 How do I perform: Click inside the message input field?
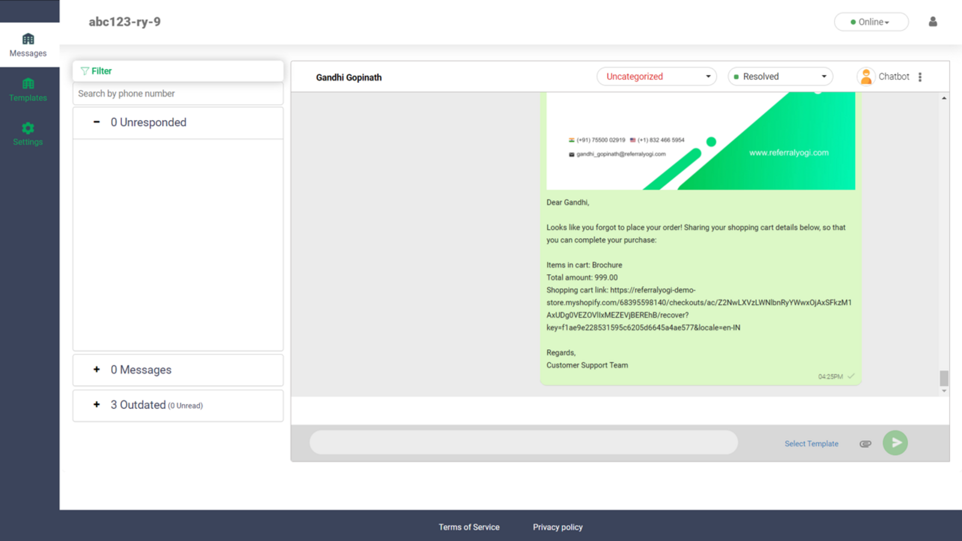point(523,442)
